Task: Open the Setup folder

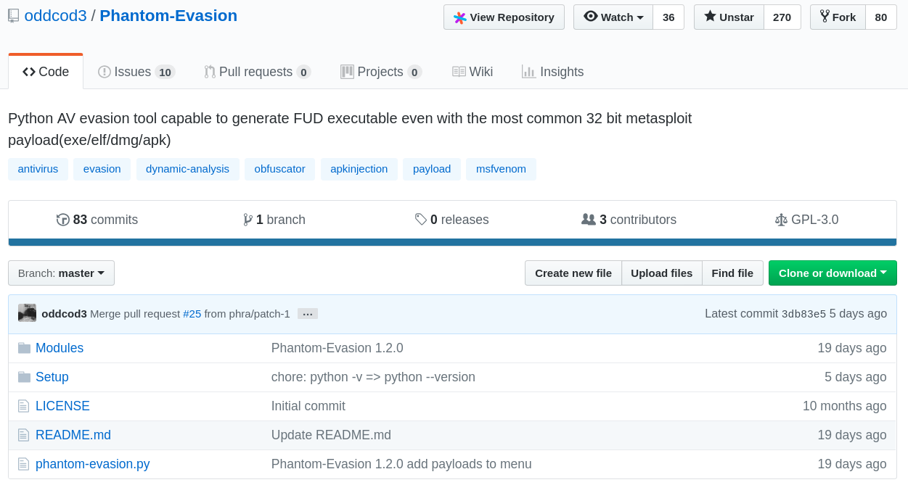Action: pos(52,377)
